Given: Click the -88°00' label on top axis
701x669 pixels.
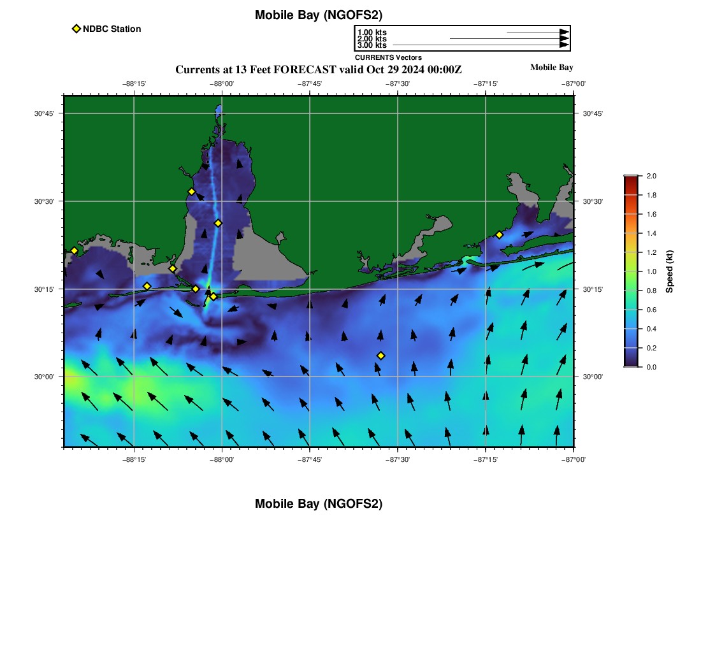Looking at the screenshot, I should point(222,83).
